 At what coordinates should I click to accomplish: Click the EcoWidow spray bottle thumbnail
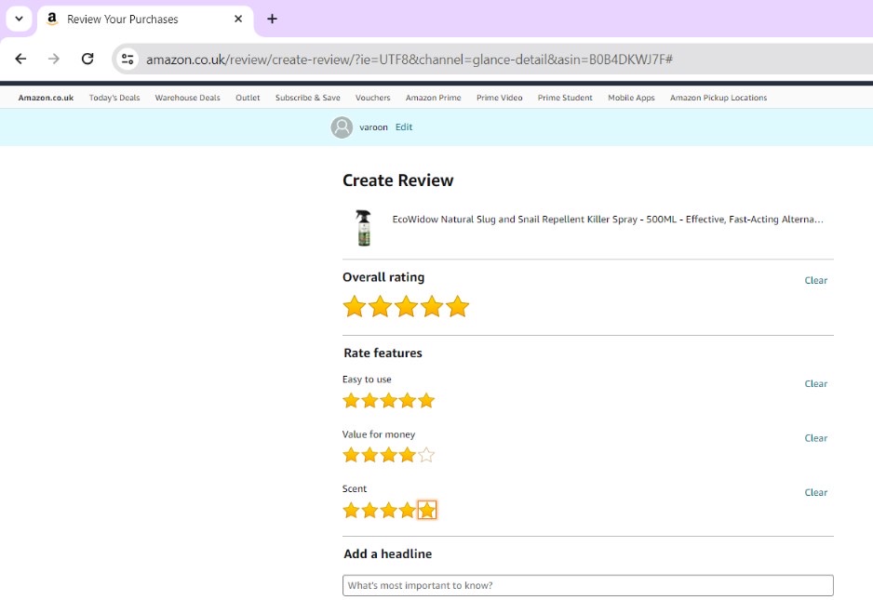point(364,228)
